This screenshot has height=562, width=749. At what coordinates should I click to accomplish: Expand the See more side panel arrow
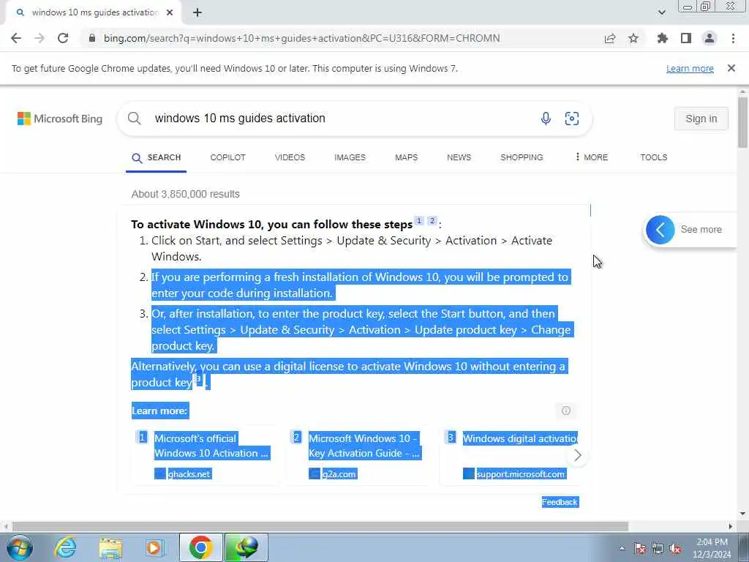660,230
